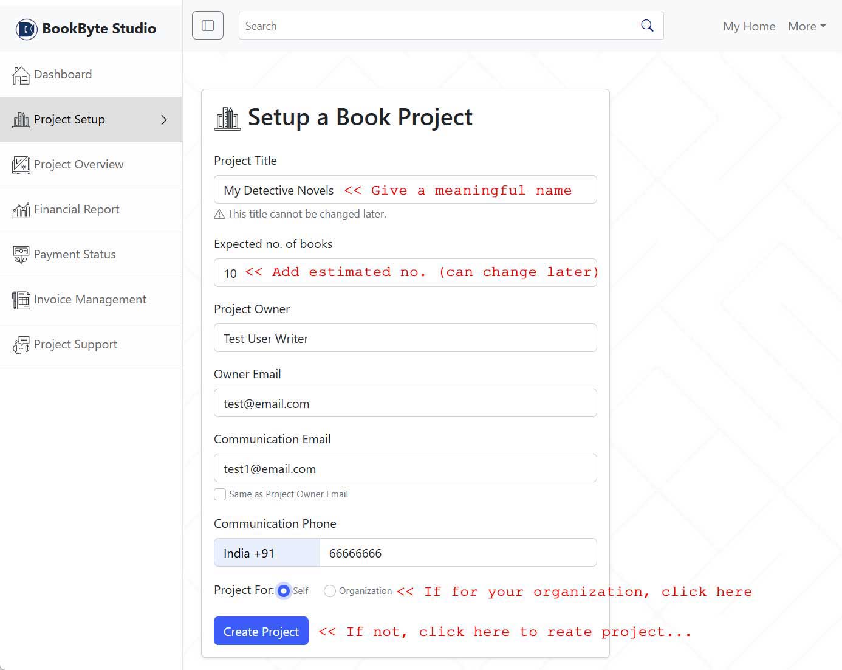Choose the Organization radio button
This screenshot has height=670, width=842.
[330, 590]
